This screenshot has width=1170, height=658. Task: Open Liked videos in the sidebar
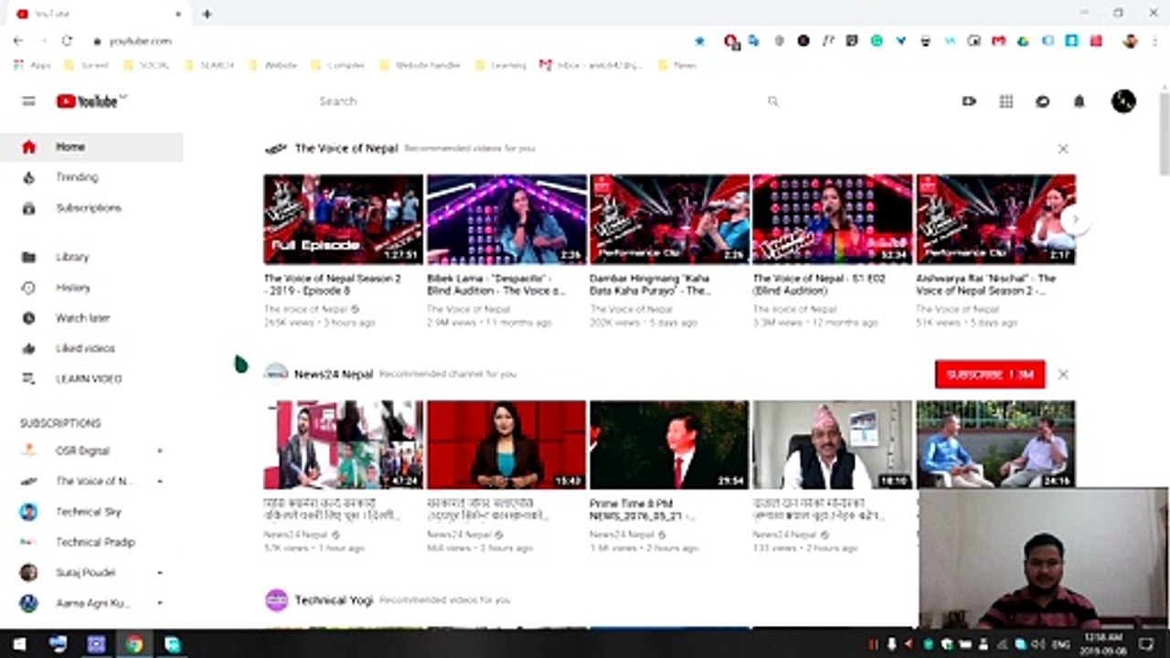pos(91,348)
